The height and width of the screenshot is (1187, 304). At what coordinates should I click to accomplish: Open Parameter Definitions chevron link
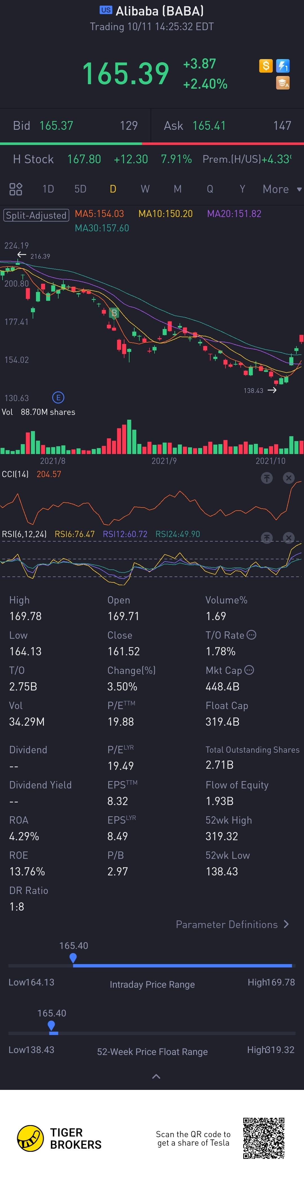(233, 924)
